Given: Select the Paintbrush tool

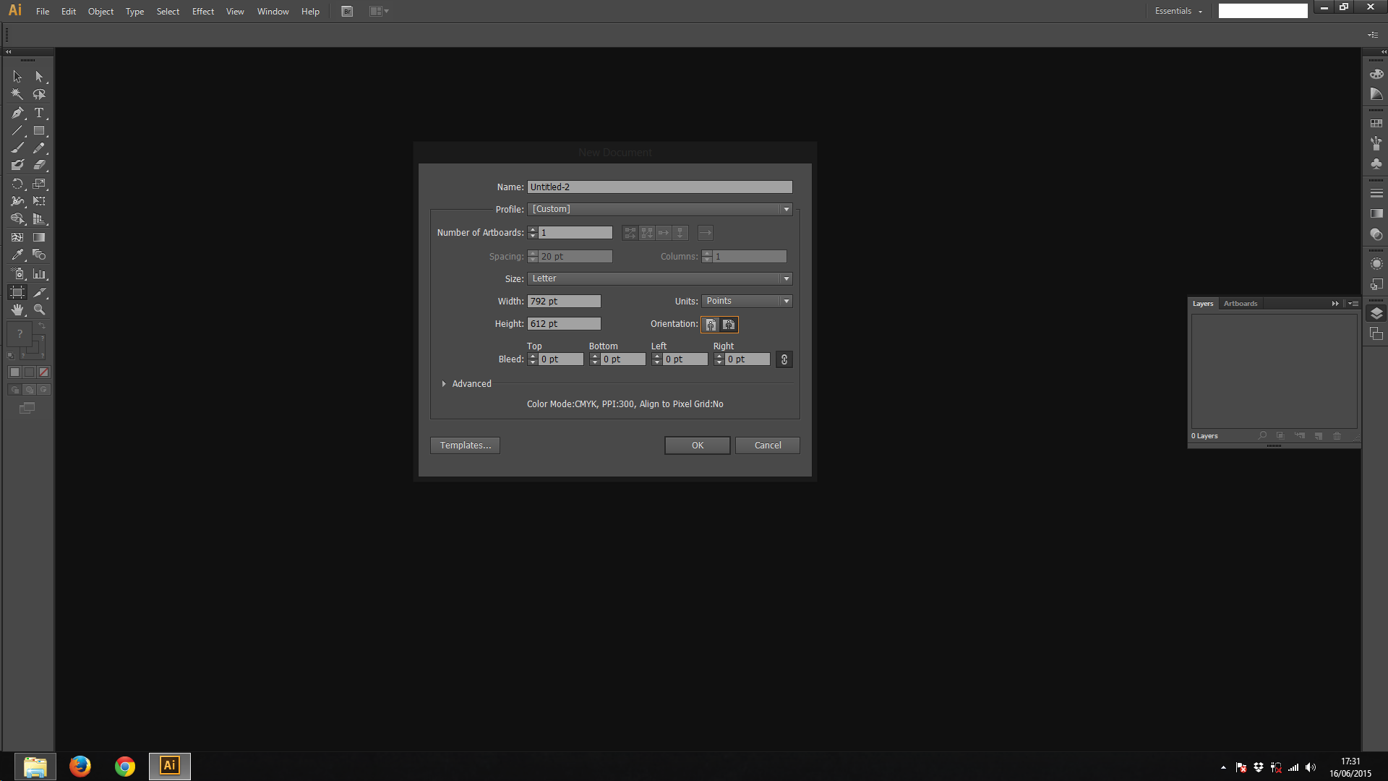Looking at the screenshot, I should coord(17,148).
